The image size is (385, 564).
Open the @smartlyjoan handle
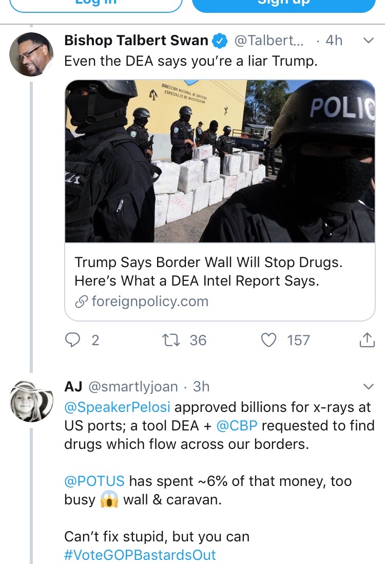coord(133,386)
